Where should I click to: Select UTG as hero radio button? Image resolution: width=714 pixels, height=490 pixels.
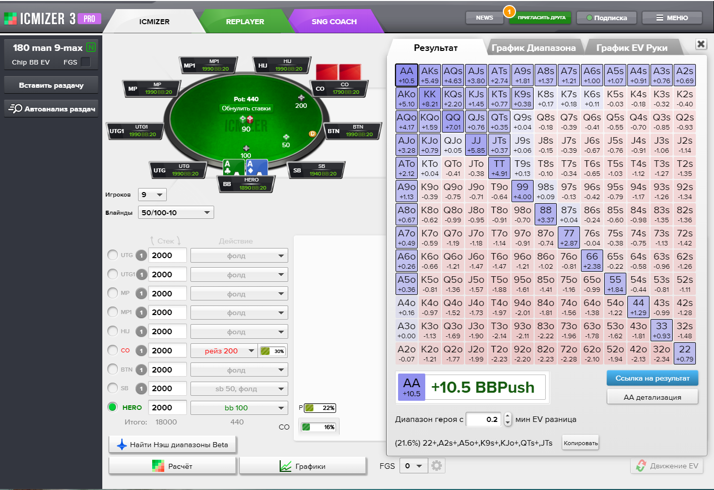[113, 255]
